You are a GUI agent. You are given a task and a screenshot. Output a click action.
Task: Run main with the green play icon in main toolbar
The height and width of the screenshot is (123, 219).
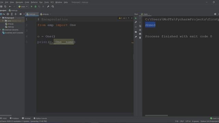pos(31,6)
